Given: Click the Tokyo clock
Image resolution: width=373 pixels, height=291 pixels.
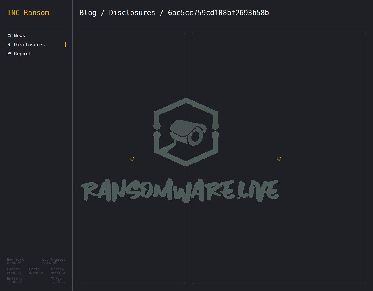Looking at the screenshot, I should (58, 280).
